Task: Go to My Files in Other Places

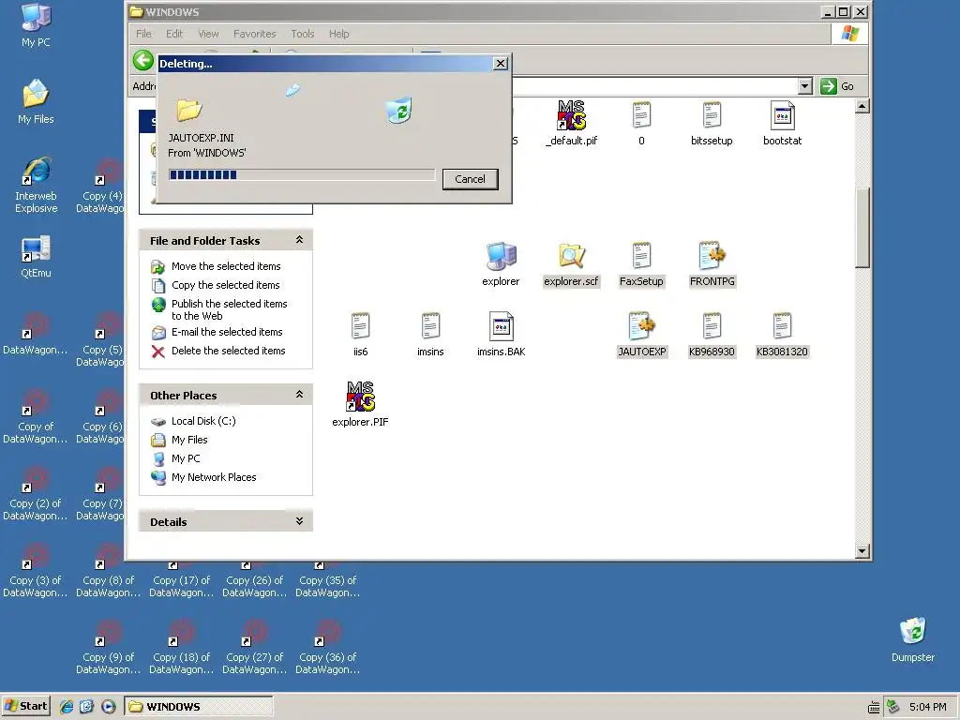Action: tap(189, 440)
